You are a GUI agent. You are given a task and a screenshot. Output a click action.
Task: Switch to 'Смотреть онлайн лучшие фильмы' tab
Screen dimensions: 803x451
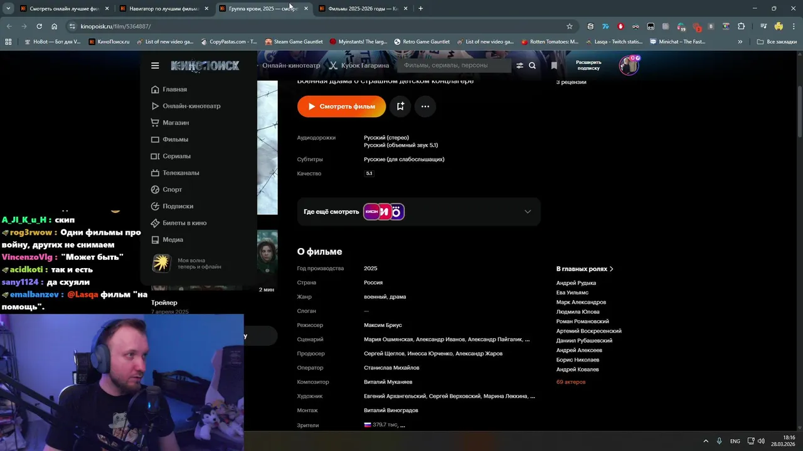[x=65, y=8]
